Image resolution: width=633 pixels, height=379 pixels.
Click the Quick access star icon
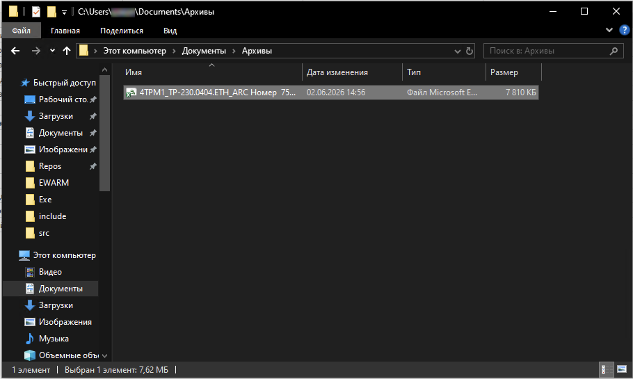pos(25,83)
